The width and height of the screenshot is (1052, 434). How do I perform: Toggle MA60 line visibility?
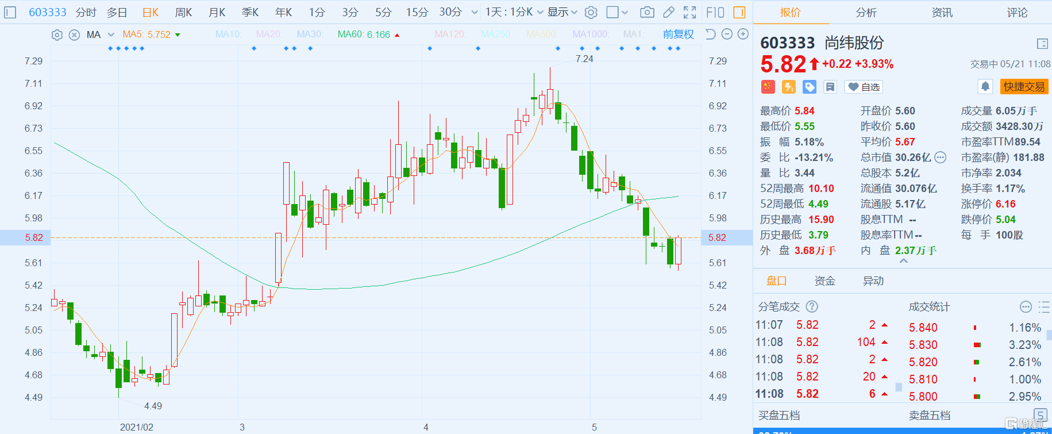[x=368, y=34]
